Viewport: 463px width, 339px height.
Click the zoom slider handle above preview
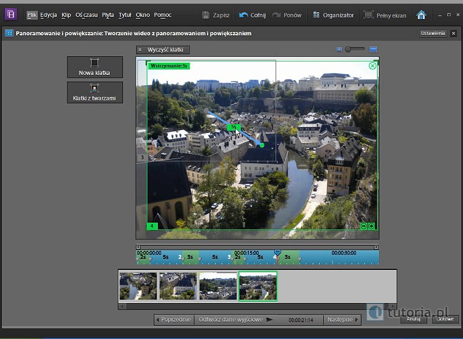pos(348,50)
